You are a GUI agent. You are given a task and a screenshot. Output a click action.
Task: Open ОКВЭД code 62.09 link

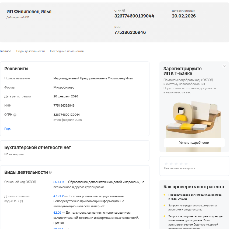[x=58, y=213]
